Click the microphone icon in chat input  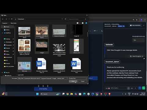coord(135,88)
